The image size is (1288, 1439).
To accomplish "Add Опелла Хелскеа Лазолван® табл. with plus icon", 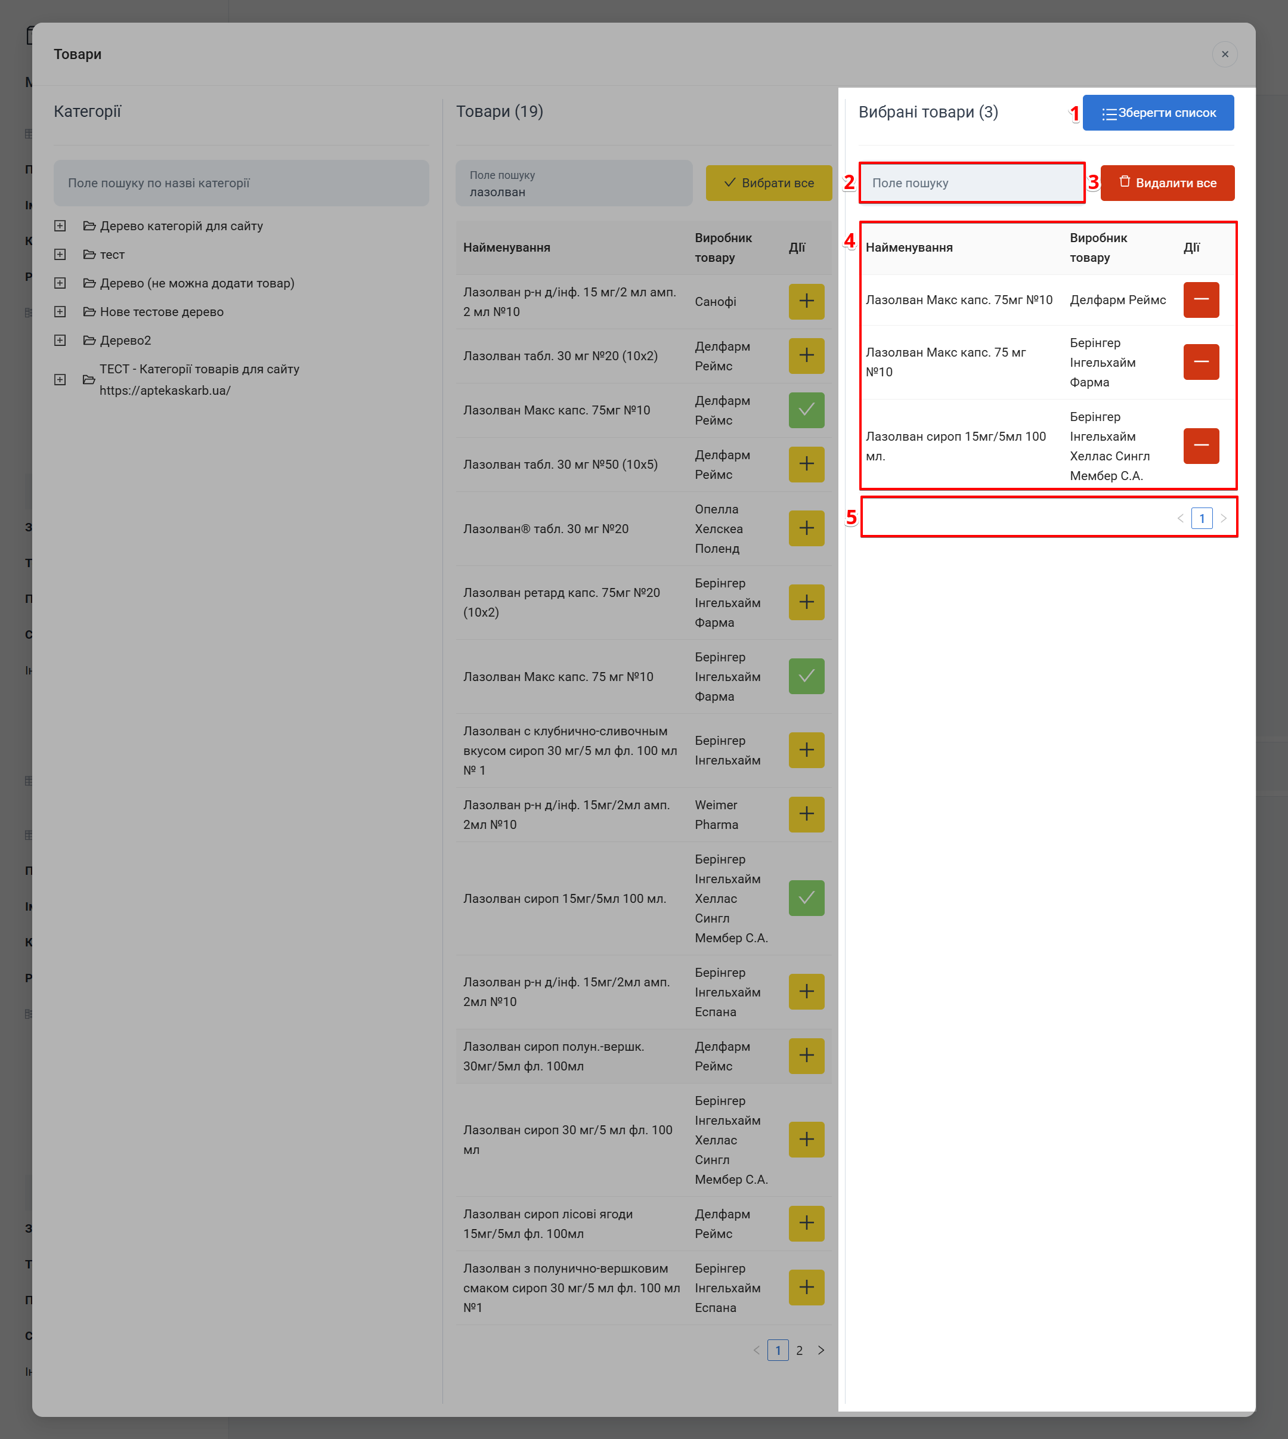I will (x=806, y=529).
